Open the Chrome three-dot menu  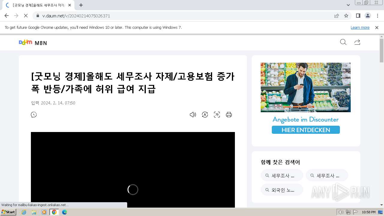click(377, 16)
